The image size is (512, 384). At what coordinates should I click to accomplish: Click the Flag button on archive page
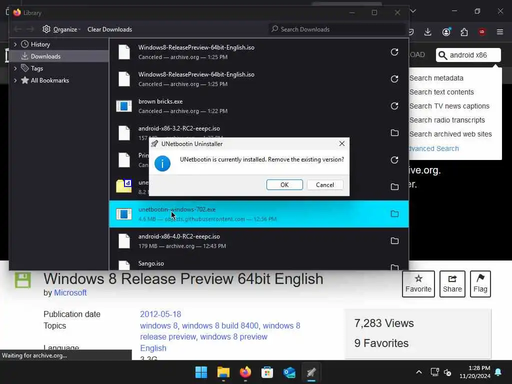pyautogui.click(x=480, y=284)
